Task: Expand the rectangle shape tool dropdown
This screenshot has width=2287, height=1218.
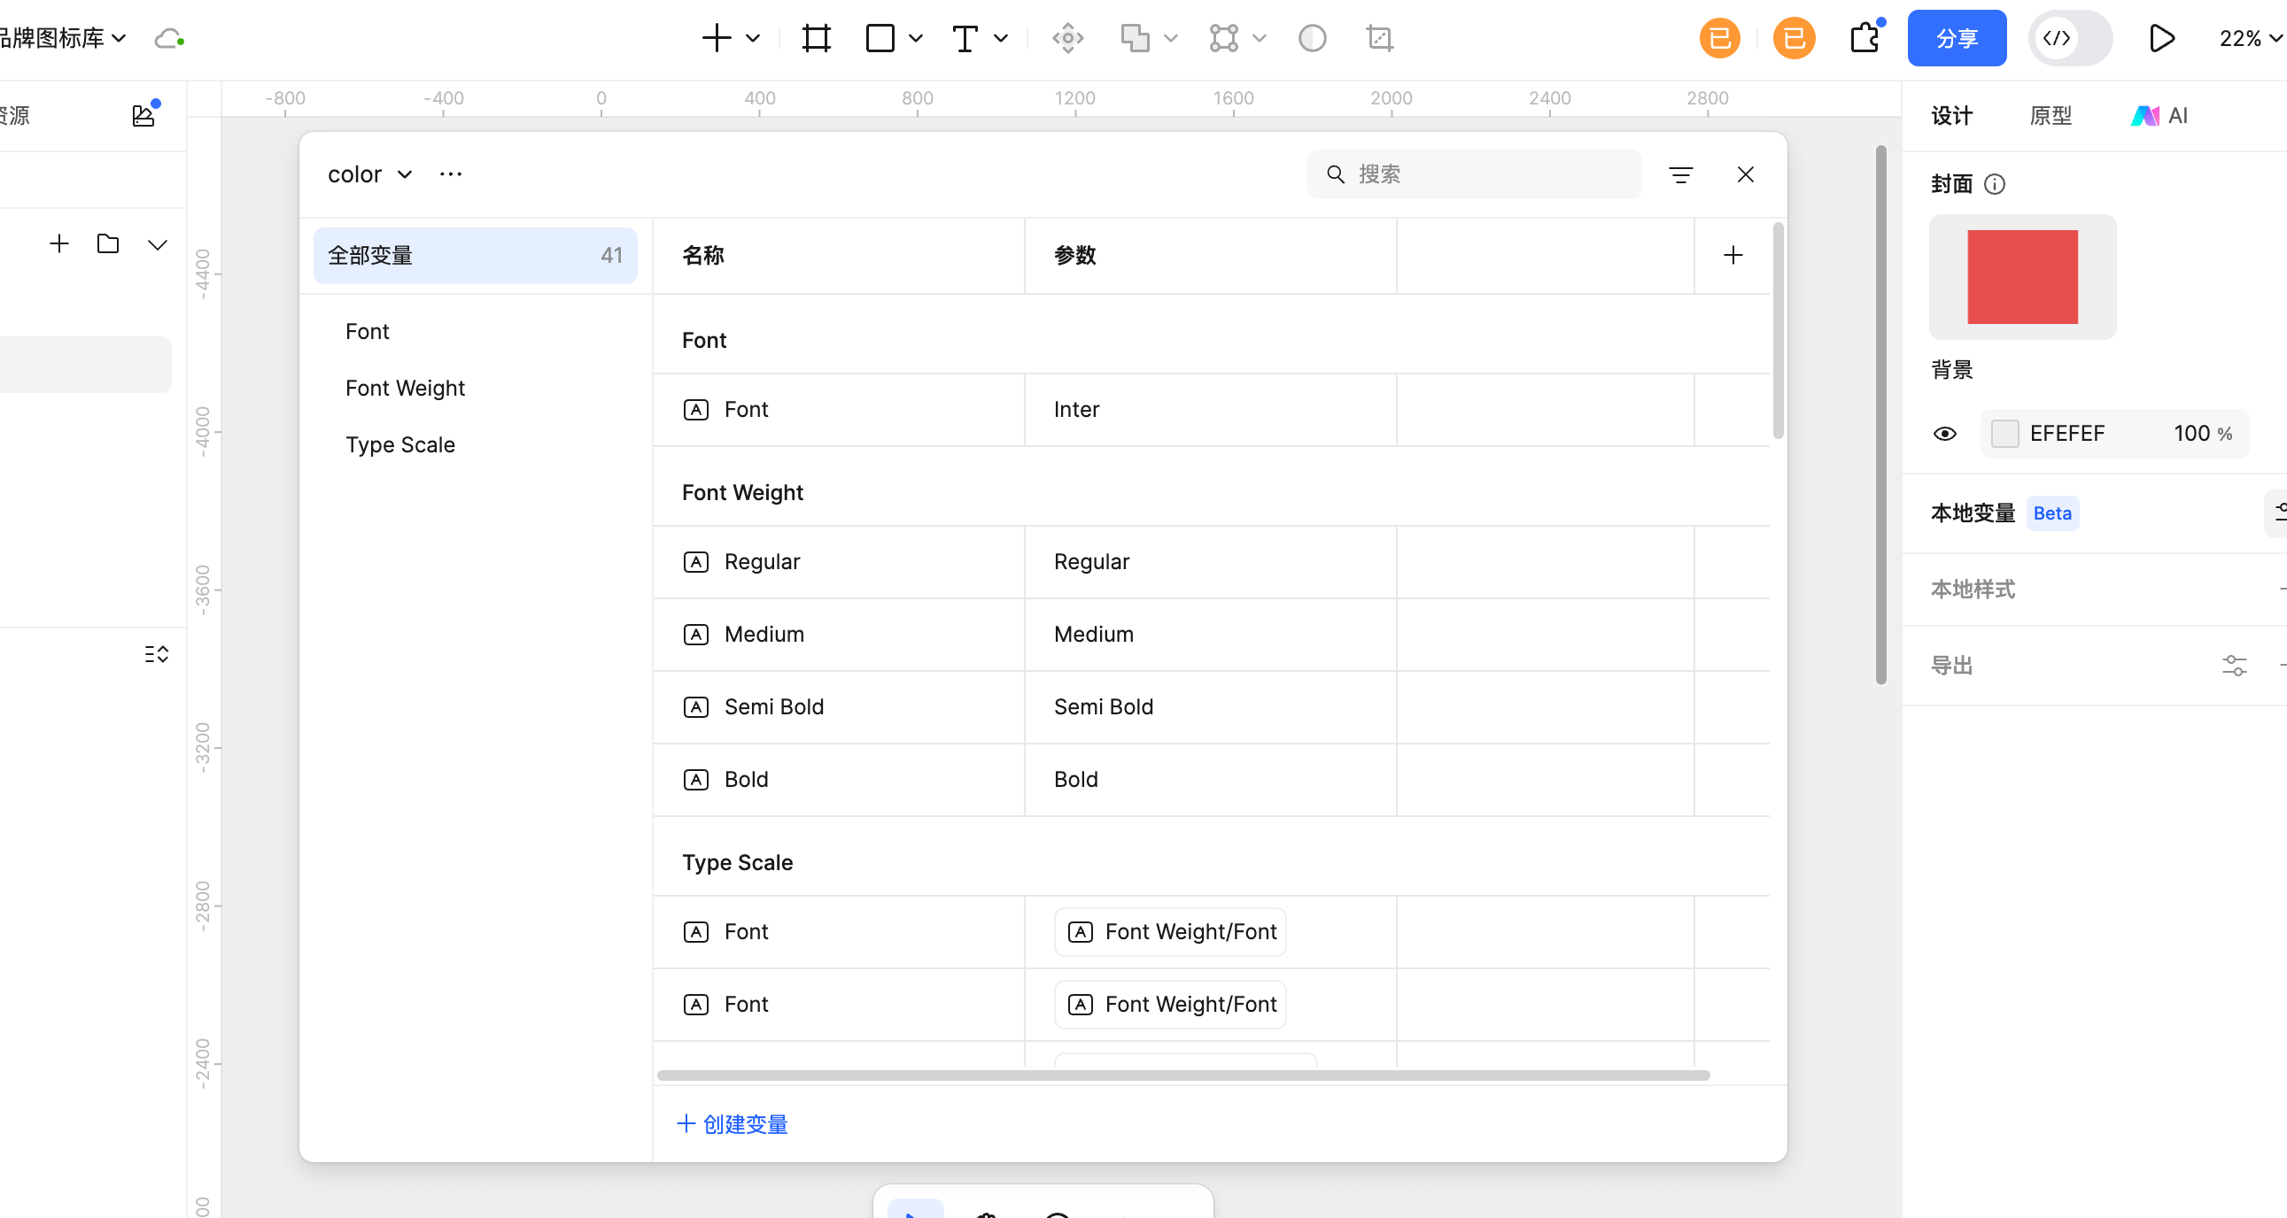Action: coord(916,38)
